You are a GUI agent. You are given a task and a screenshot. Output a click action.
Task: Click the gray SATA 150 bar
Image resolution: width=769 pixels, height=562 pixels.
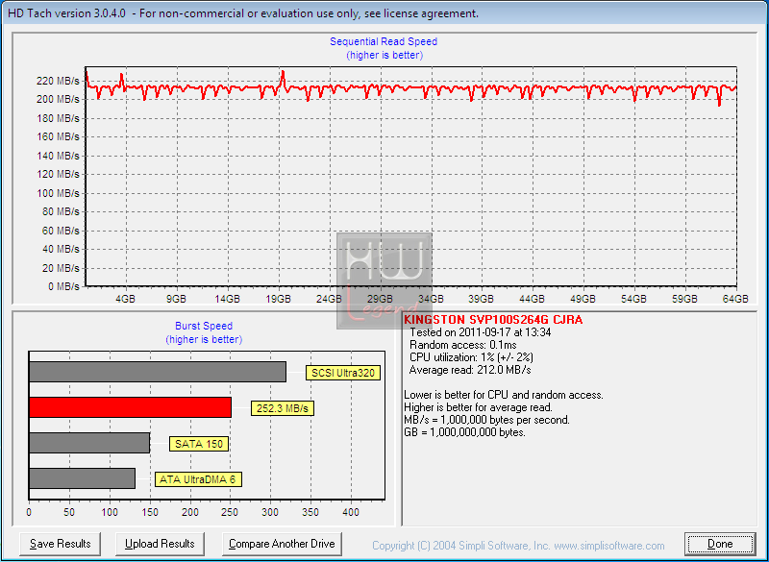[89, 443]
